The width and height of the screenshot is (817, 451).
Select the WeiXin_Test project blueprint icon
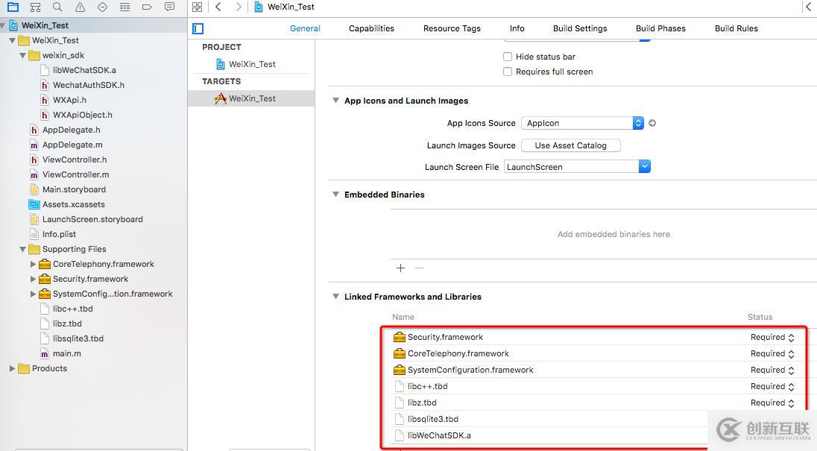pos(221,64)
